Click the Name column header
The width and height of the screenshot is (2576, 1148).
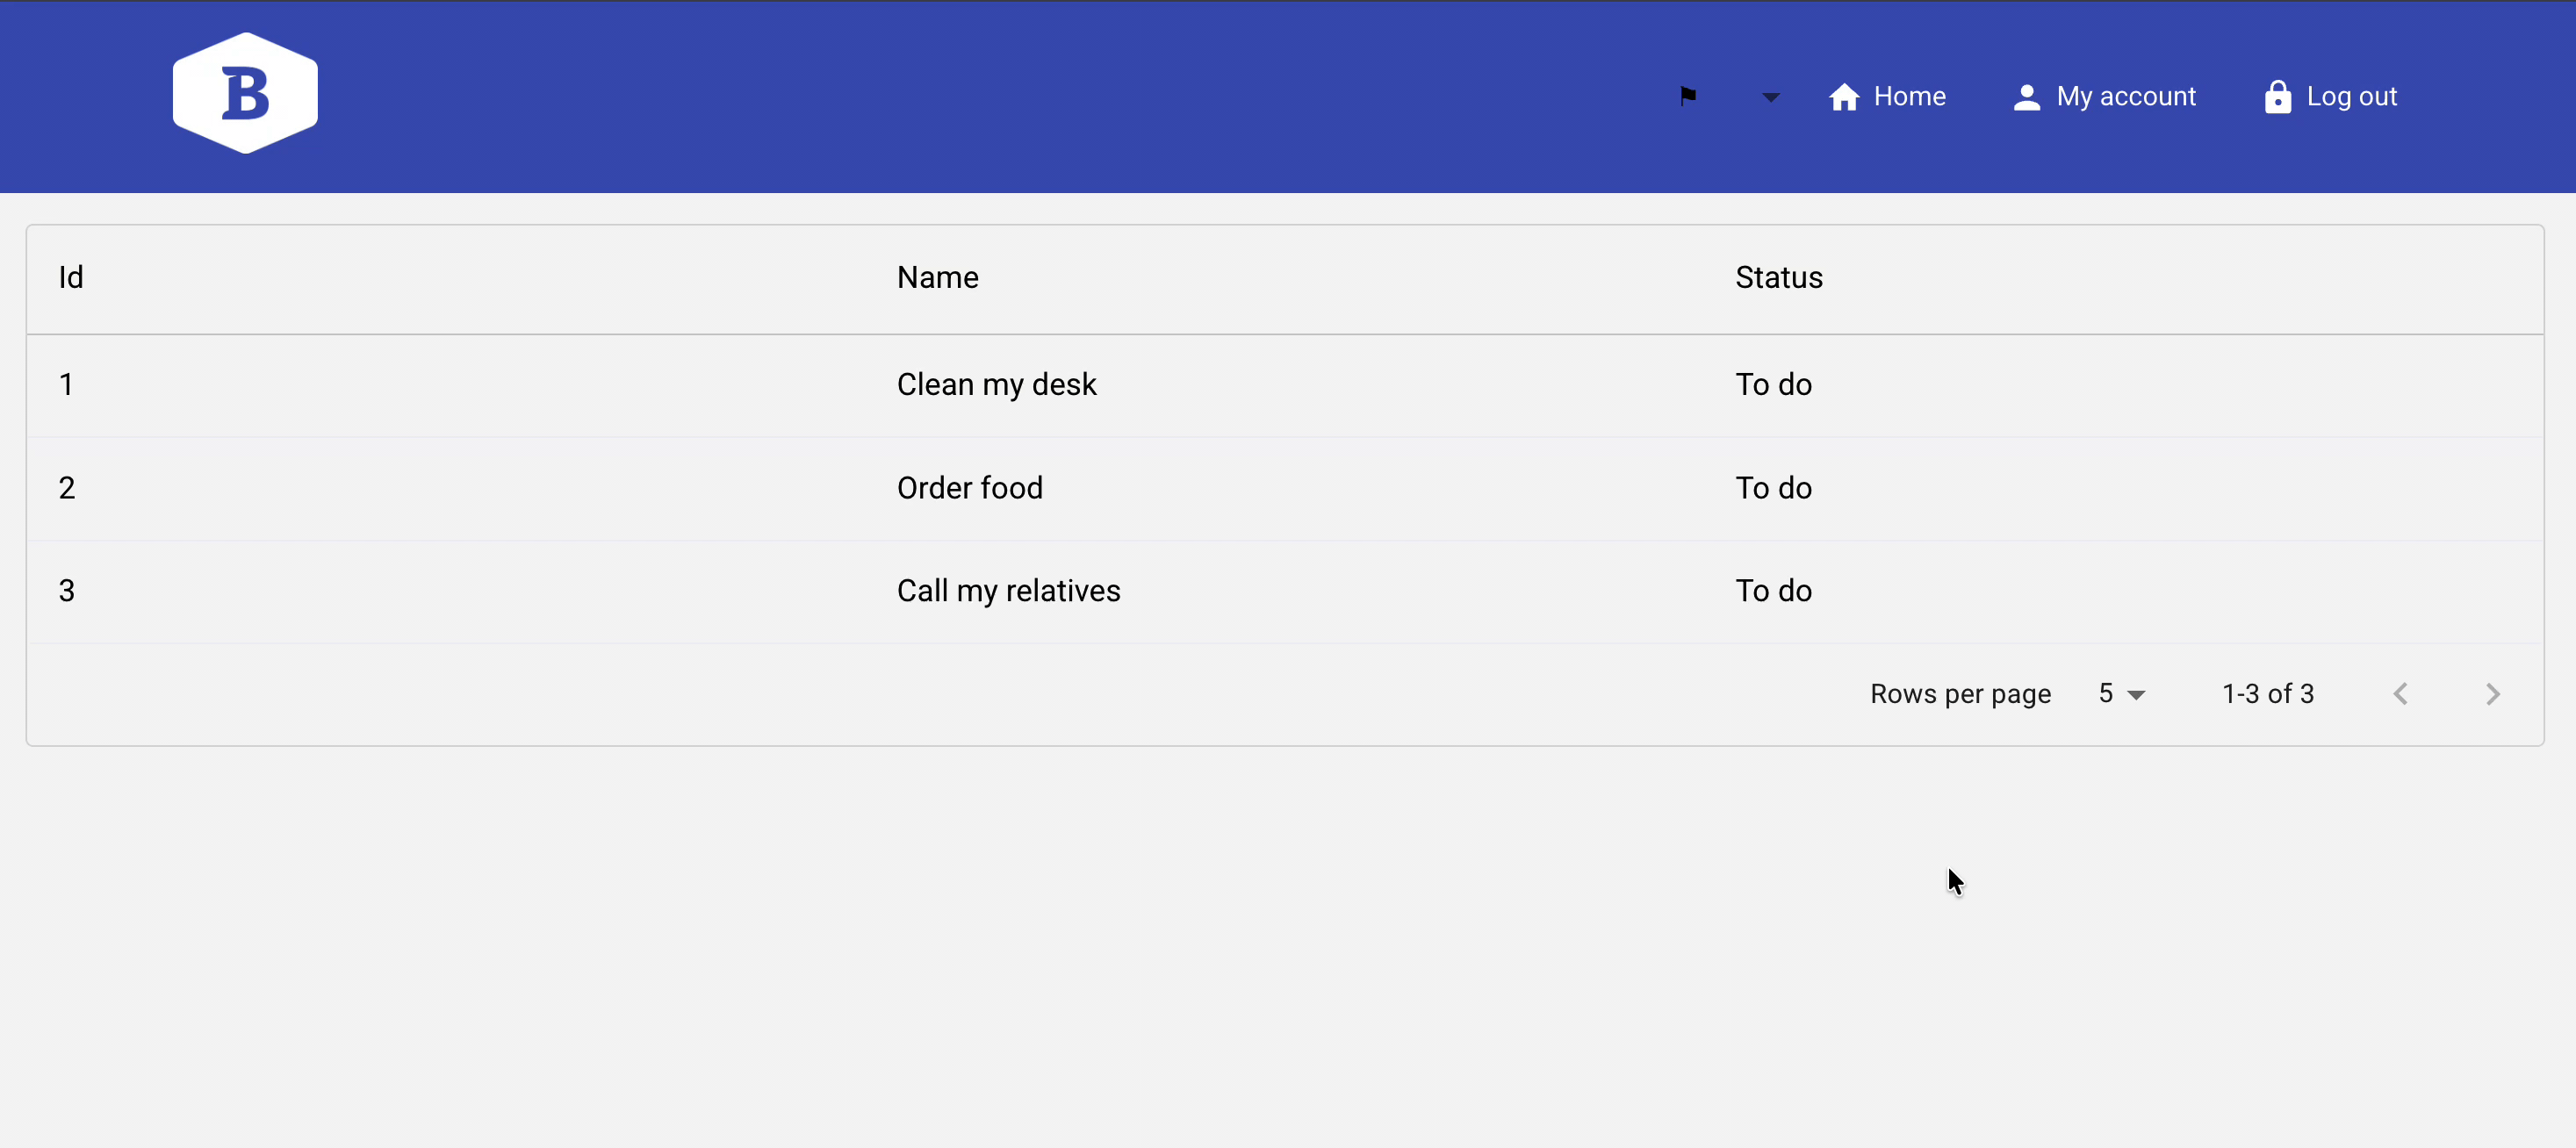point(937,277)
